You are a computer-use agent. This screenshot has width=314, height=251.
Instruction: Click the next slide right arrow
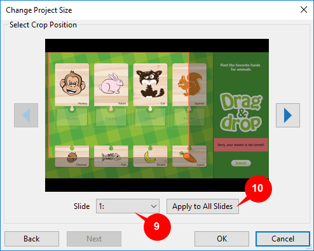[288, 115]
